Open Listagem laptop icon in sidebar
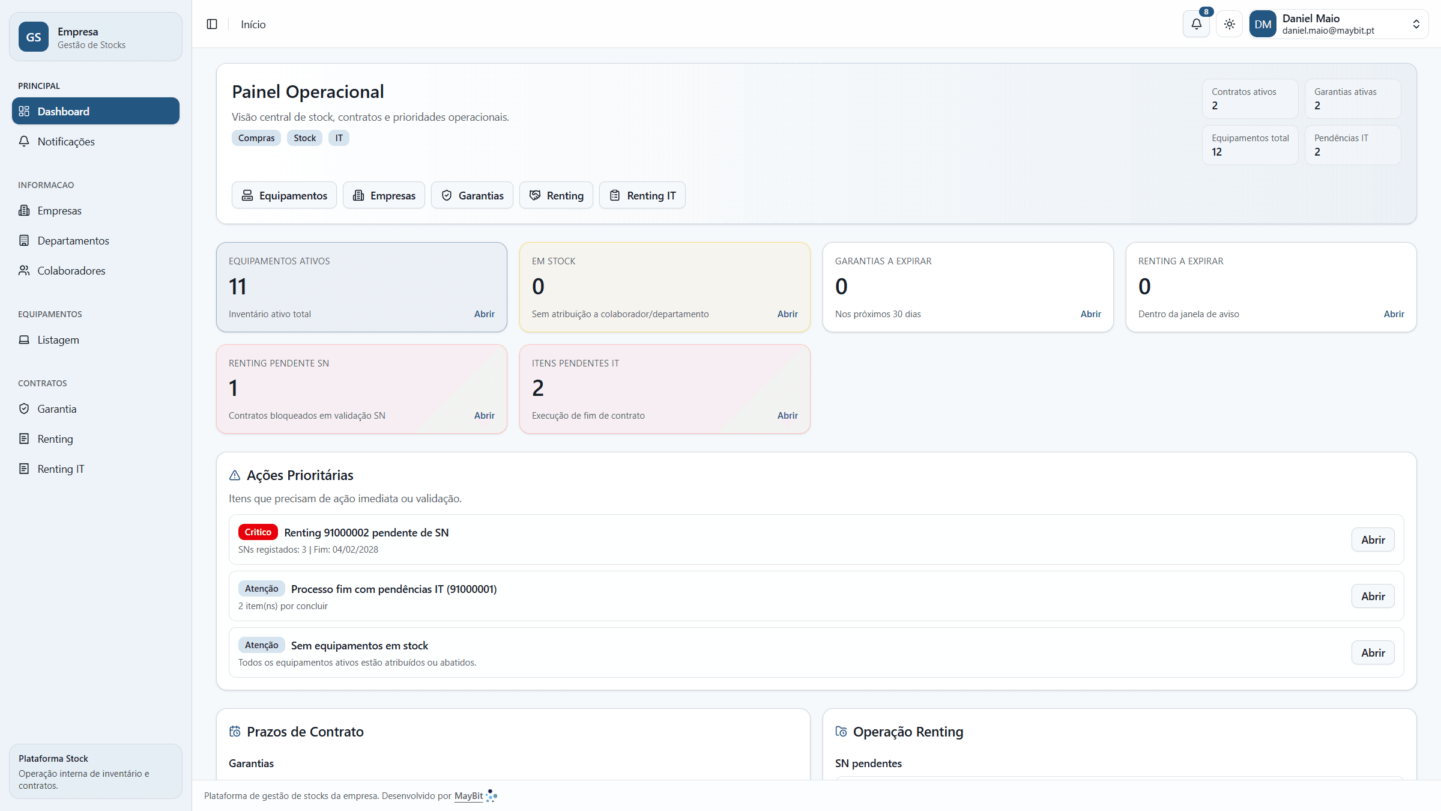 click(x=24, y=340)
